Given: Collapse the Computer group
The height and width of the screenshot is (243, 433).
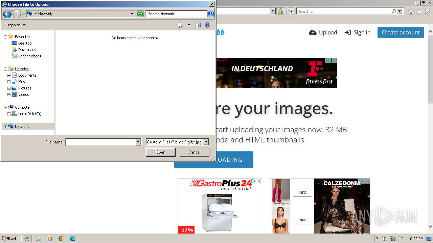Looking at the screenshot, I should tap(5, 107).
